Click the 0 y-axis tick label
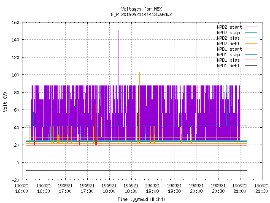270x203 pixels. [x=18, y=163]
